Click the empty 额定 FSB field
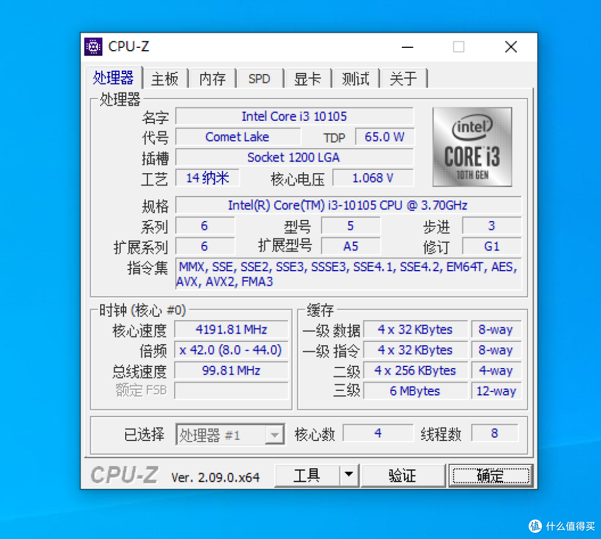 tap(231, 391)
